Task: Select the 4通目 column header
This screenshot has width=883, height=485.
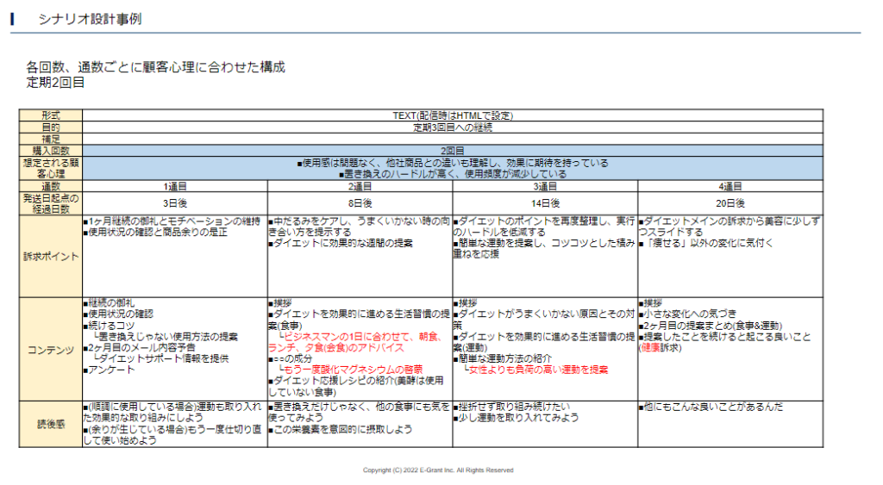Action: point(730,186)
